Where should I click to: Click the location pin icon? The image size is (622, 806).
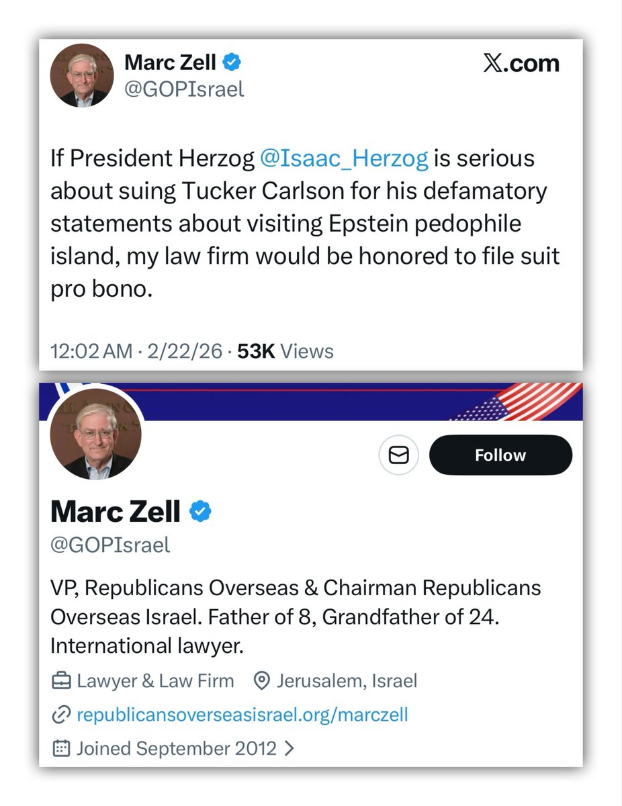tap(261, 681)
